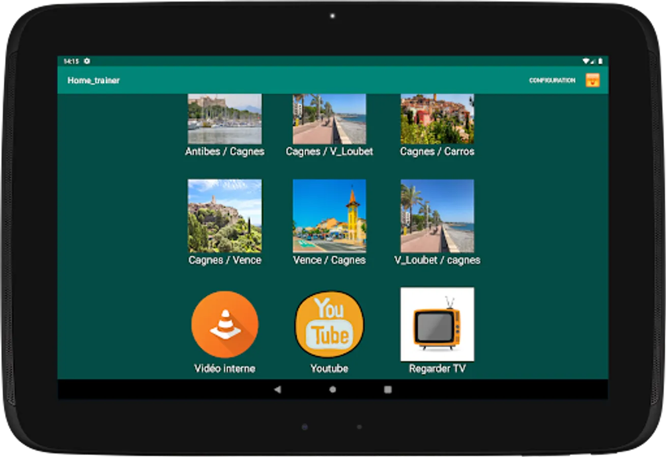
Task: Select the Cagnes / Vence hilltop thumbnail
Action: (x=225, y=216)
